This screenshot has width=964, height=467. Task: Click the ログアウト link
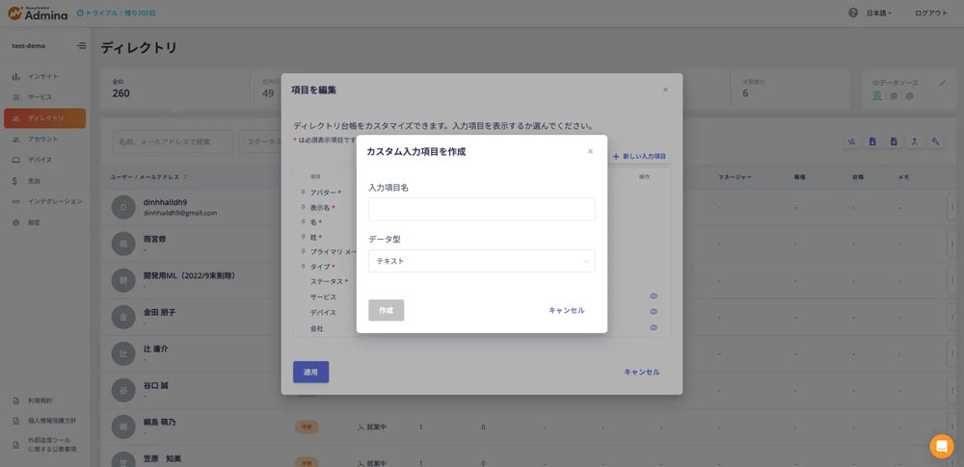point(931,13)
